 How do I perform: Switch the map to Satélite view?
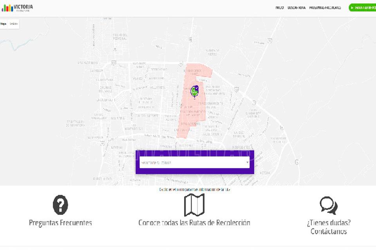click(14, 24)
